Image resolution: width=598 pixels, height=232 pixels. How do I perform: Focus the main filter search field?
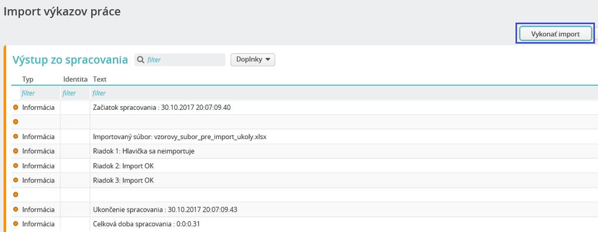(x=180, y=60)
